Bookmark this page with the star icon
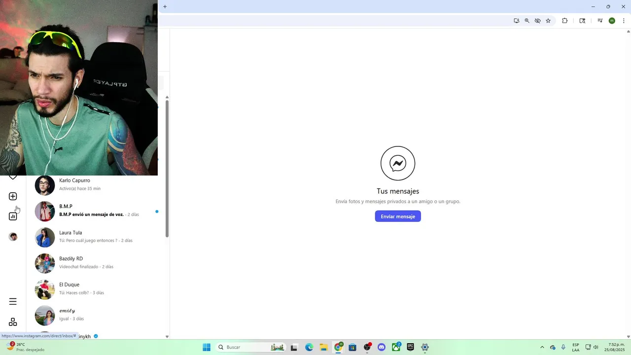 [548, 21]
